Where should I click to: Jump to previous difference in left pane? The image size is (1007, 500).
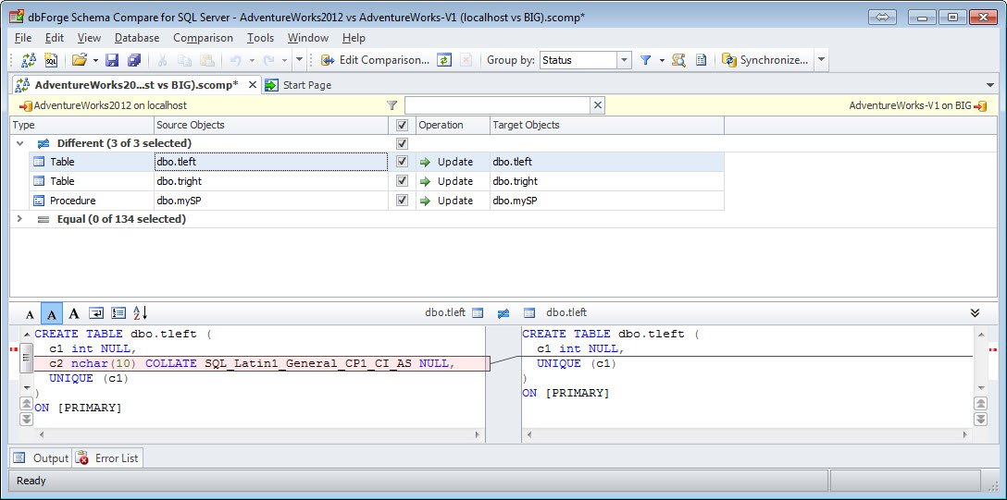tap(26, 403)
